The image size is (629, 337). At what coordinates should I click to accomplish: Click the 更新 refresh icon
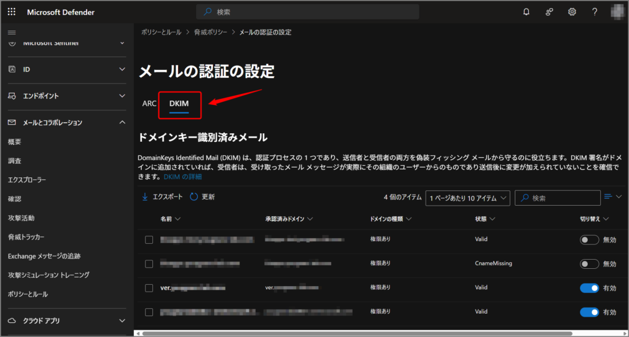193,197
